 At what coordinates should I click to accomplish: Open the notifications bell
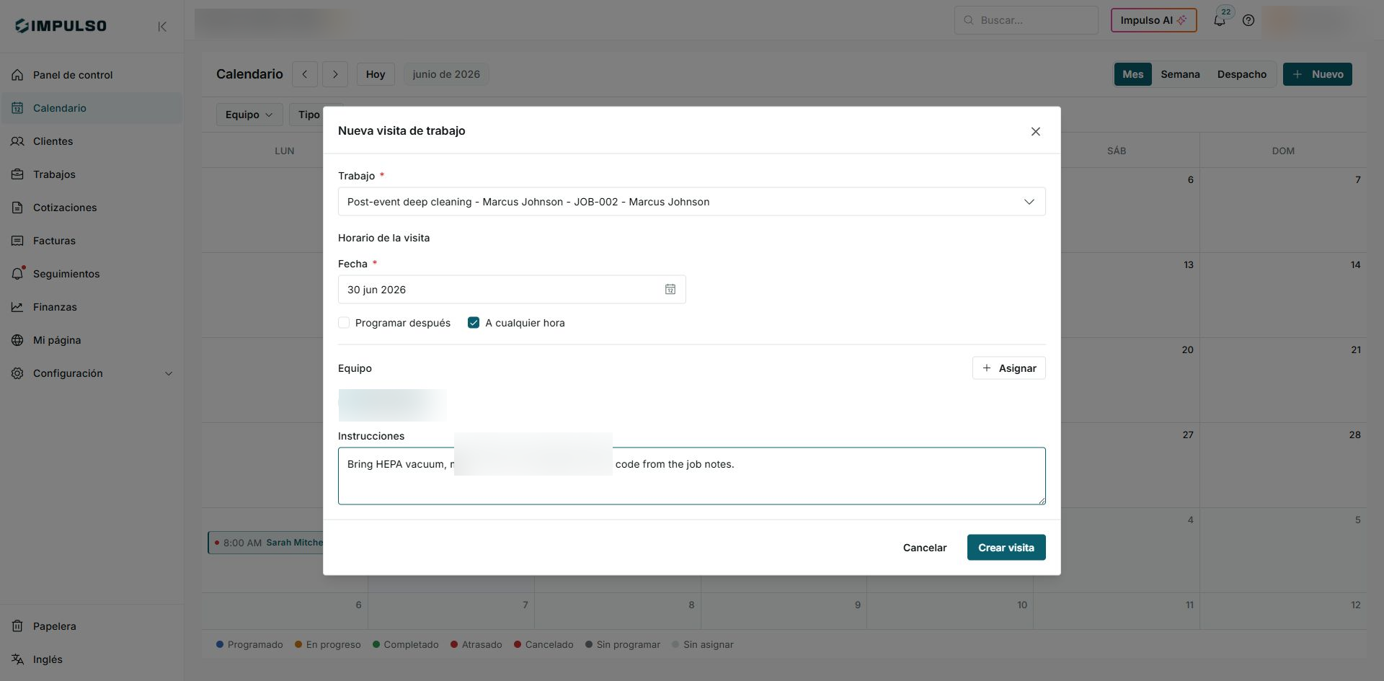coord(1220,20)
